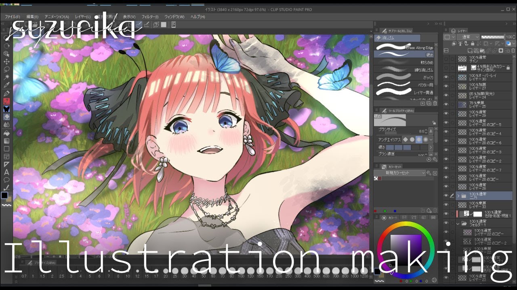
Task: Select the Eraser tool
Action: coord(6,117)
